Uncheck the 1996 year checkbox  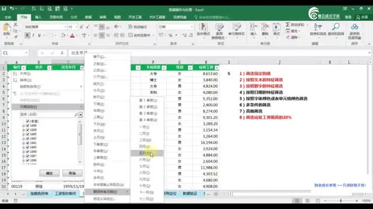pos(27,130)
